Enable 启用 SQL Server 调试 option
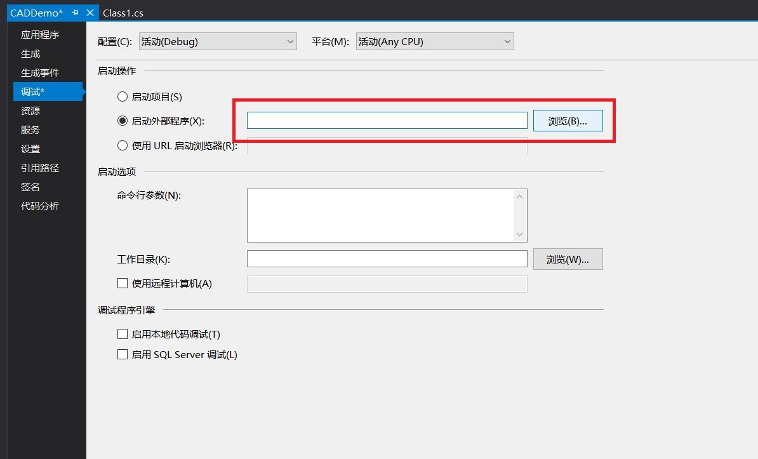 (123, 354)
